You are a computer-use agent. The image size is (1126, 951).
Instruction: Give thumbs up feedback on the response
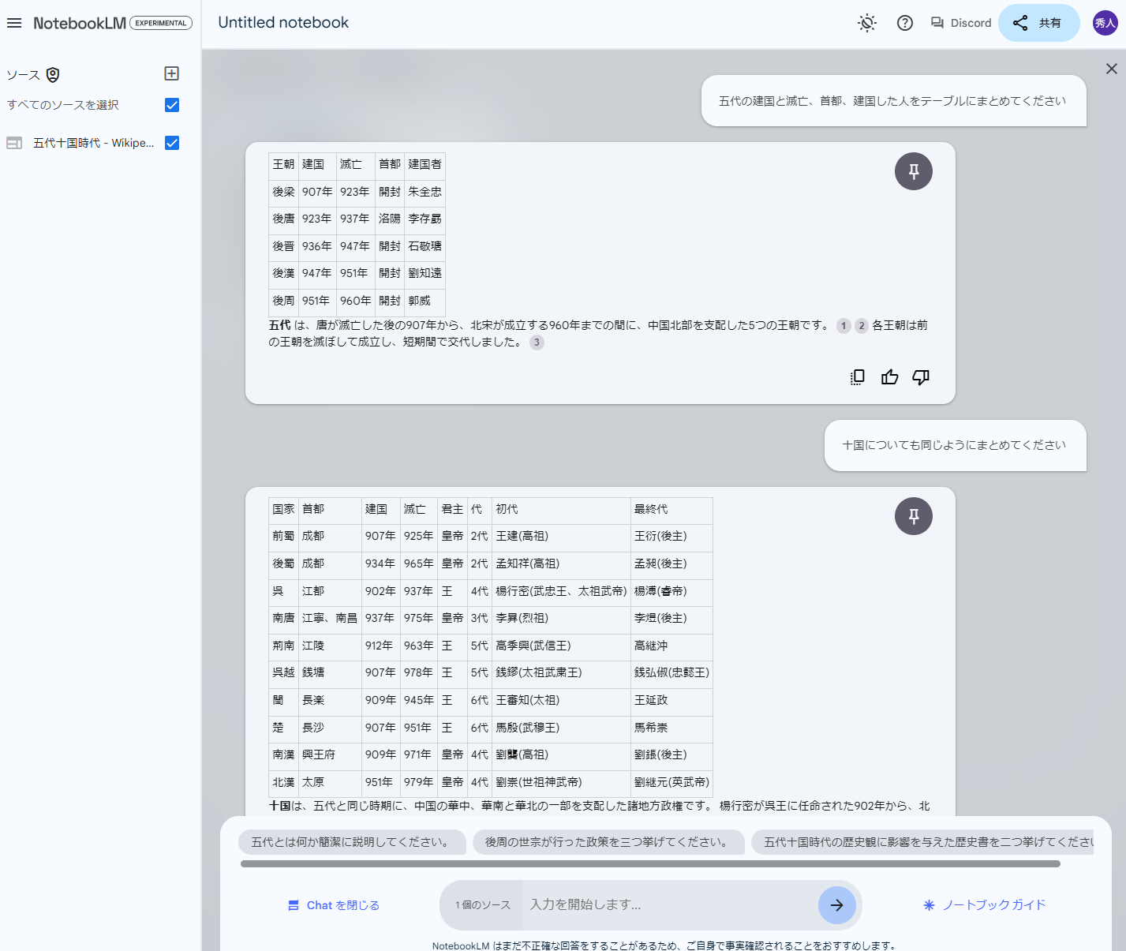pos(889,377)
